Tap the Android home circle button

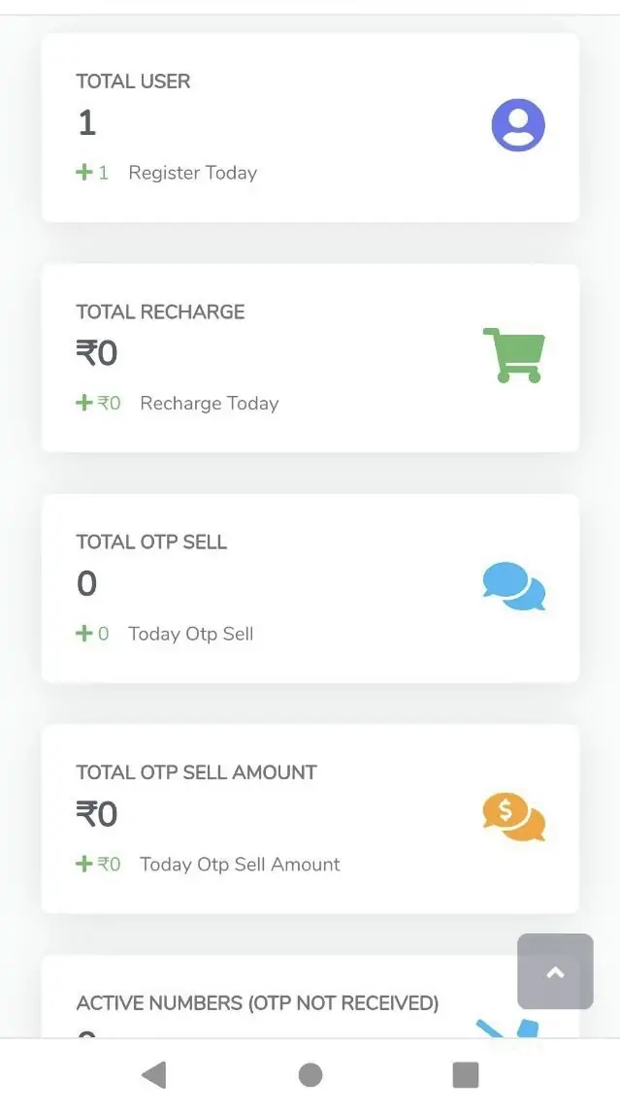point(310,1074)
